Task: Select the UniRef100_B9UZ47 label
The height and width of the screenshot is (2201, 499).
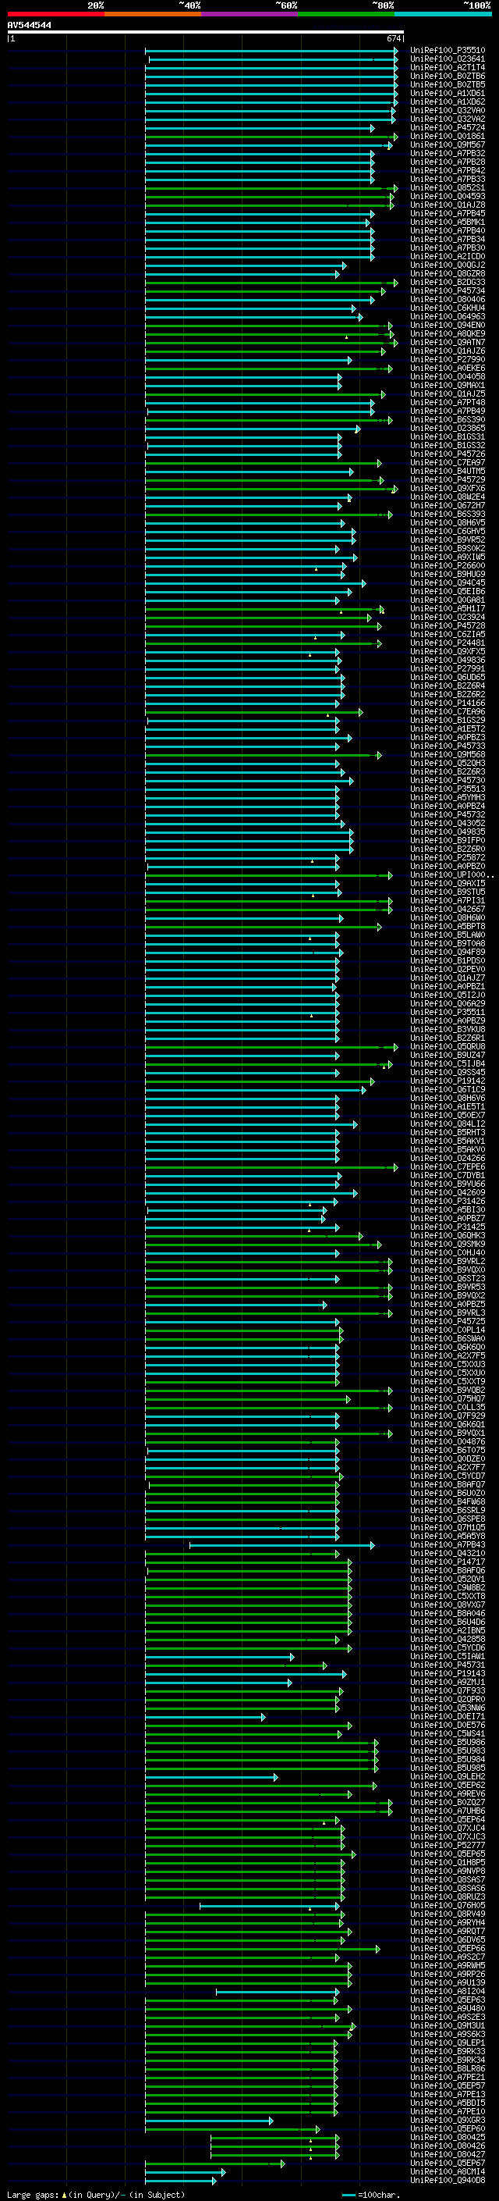Action: (x=448, y=1056)
